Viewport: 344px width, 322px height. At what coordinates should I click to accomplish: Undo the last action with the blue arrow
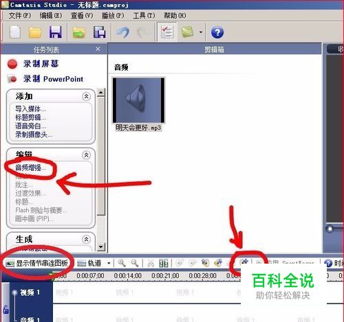coord(122,32)
